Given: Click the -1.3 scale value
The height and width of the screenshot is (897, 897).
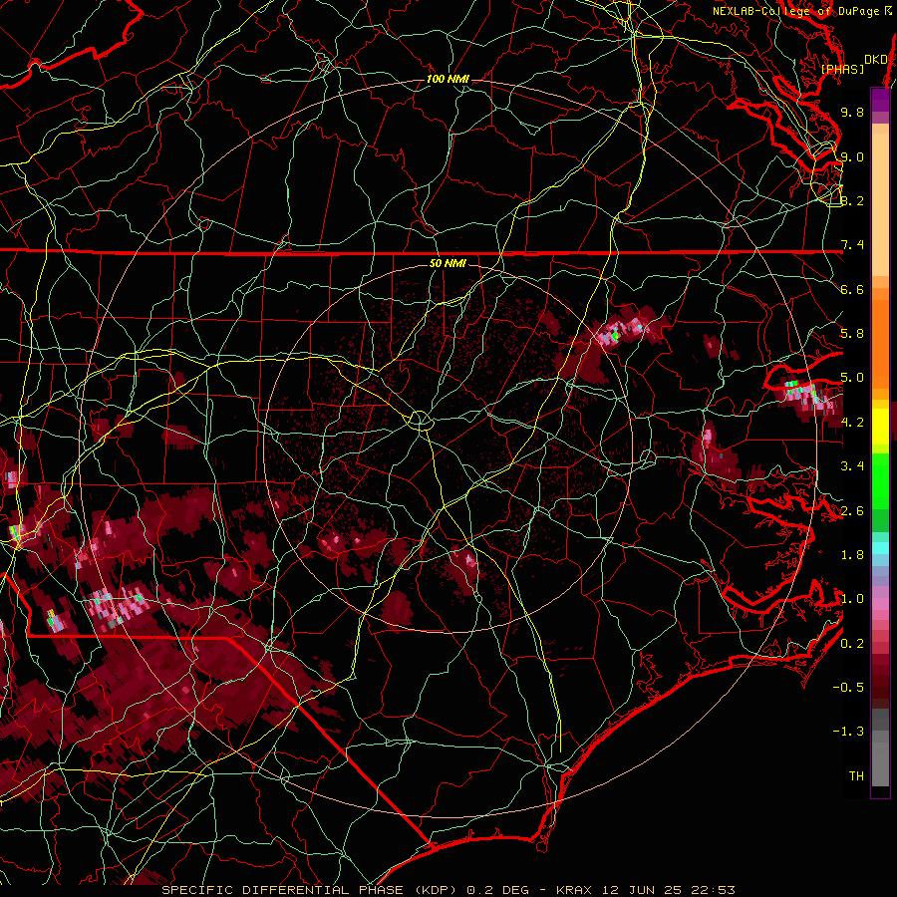Looking at the screenshot, I should [x=848, y=732].
